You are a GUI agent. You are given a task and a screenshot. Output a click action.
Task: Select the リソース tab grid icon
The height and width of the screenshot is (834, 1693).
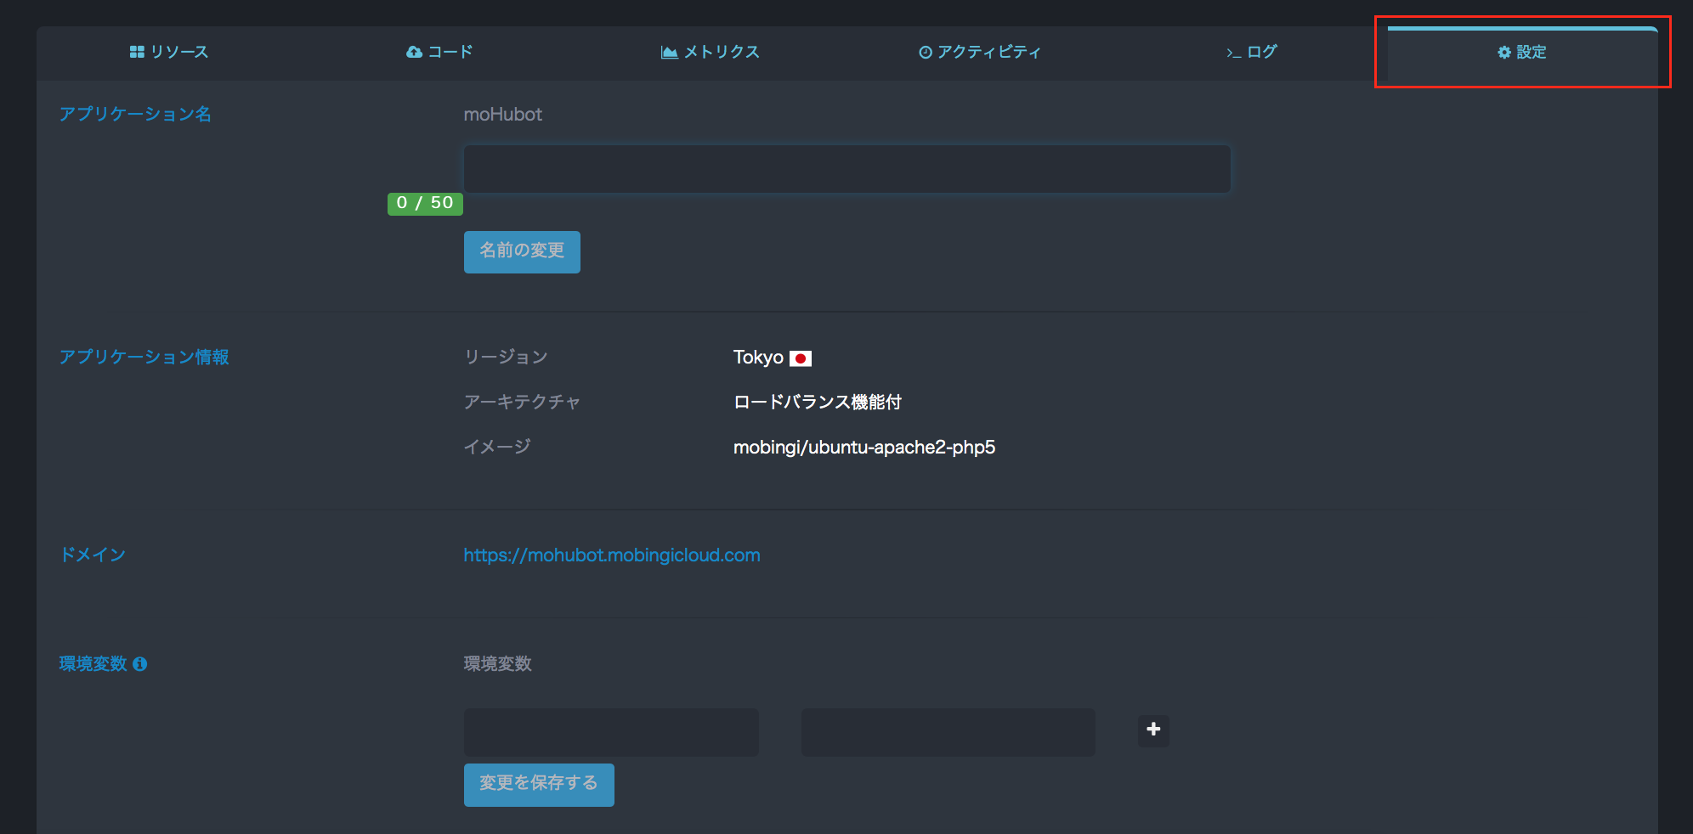click(137, 51)
